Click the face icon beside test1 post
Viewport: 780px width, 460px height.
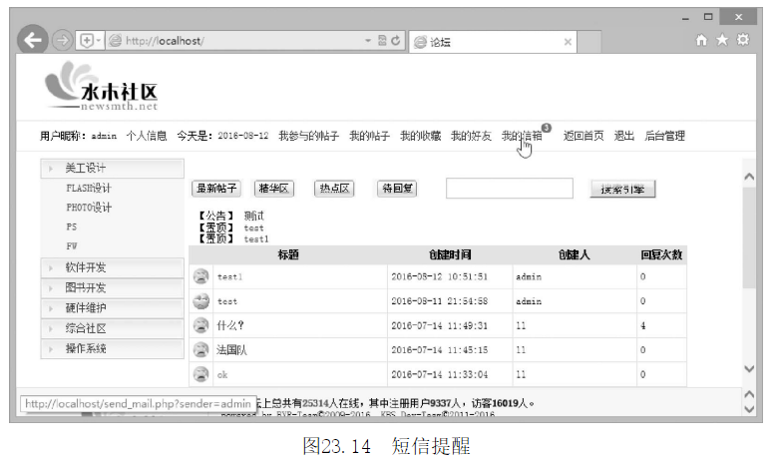(x=201, y=276)
